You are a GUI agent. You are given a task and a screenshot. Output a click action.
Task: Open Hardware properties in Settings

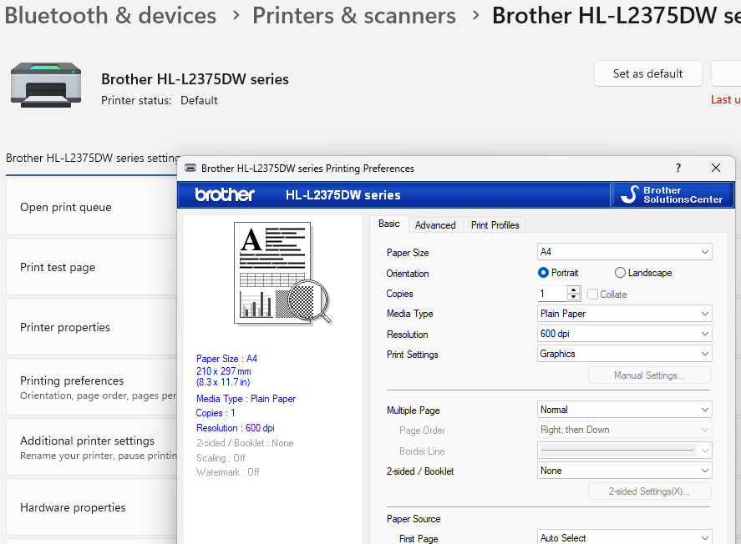click(x=92, y=507)
